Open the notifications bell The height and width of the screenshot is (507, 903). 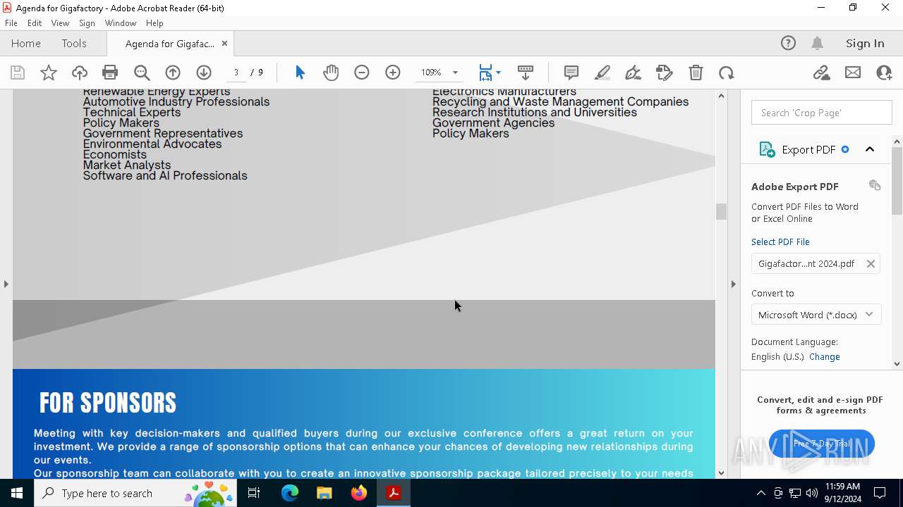coord(818,43)
